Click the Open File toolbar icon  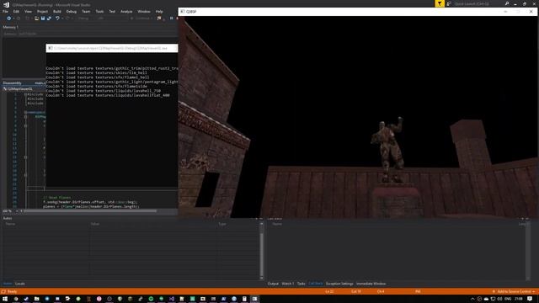pyautogui.click(x=36, y=19)
